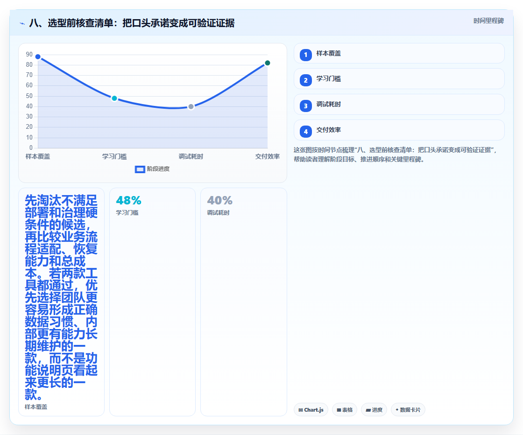This screenshot has width=523, height=435.
Task: Select the green 交付效率 data point
Action: point(267,63)
